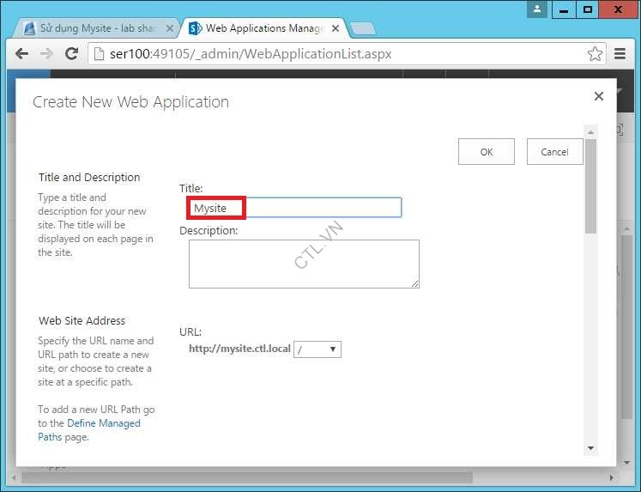Viewport: 641px width, 492px height.
Task: Open the URL path dropdown
Action: 317,349
